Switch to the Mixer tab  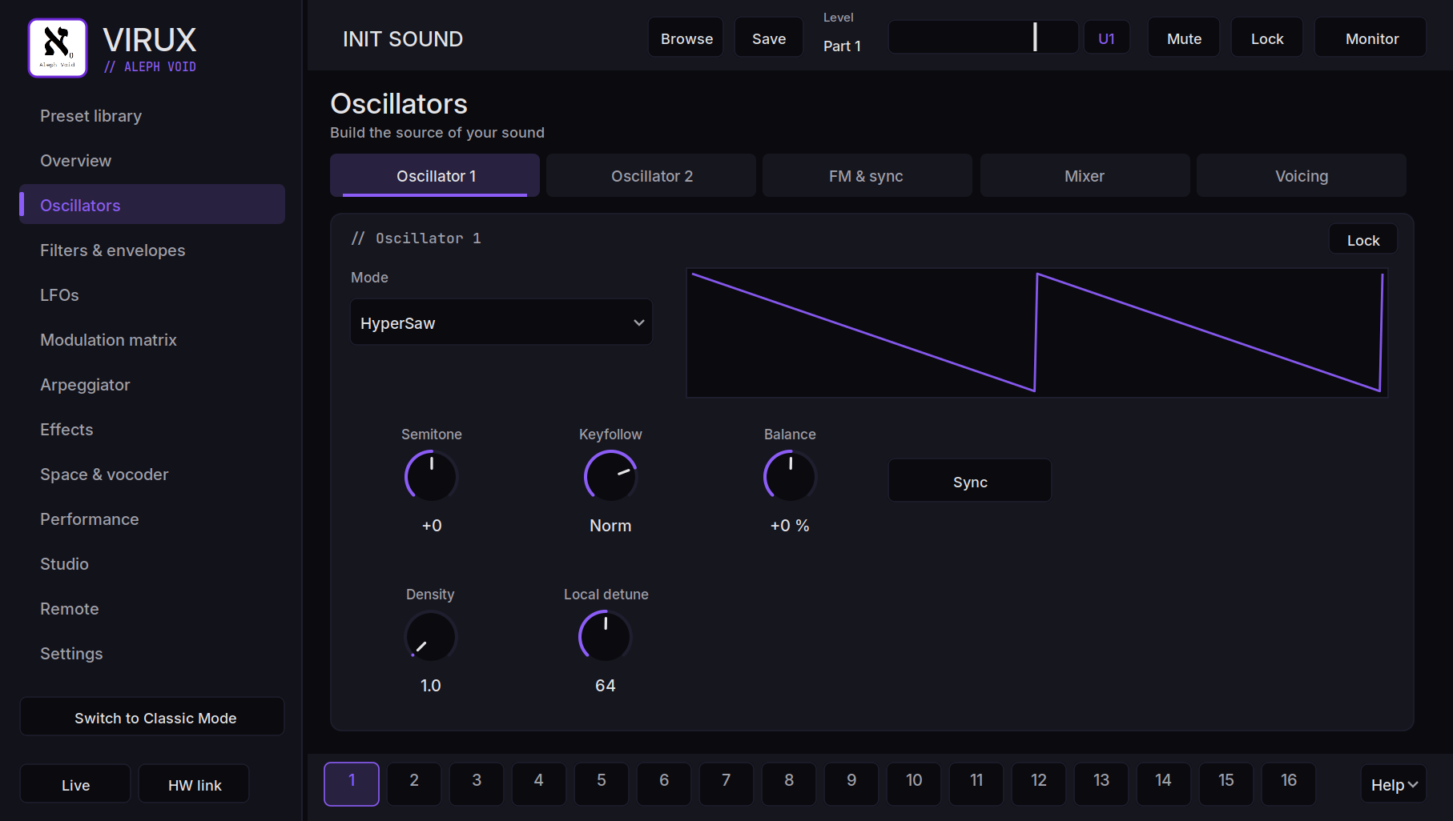(x=1085, y=175)
